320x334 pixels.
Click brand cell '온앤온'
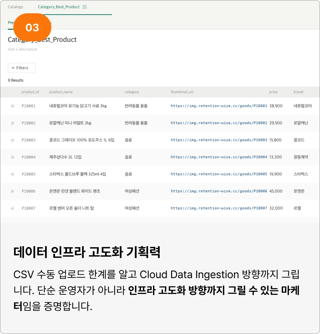coord(299,191)
